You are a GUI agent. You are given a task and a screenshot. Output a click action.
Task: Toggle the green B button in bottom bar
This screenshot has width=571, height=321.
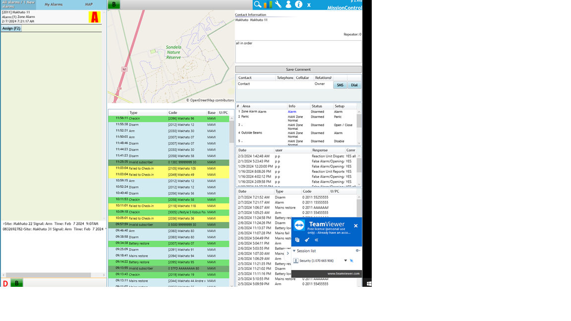pyautogui.click(x=16, y=283)
